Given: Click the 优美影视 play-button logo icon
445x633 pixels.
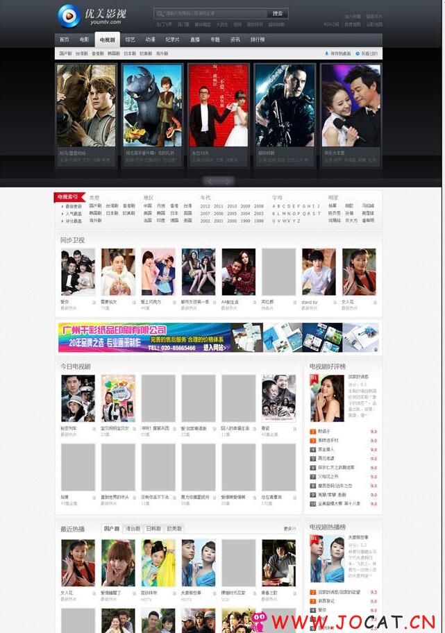Looking at the screenshot, I should [x=69, y=16].
